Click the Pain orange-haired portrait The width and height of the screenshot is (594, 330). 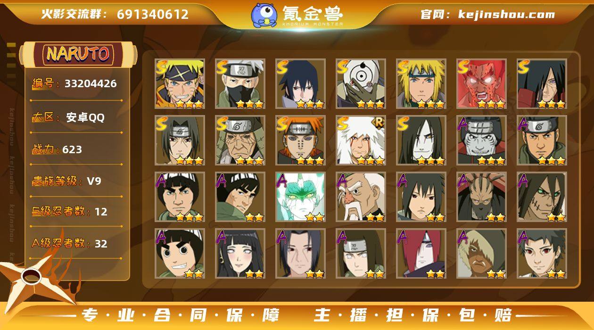[300, 140]
